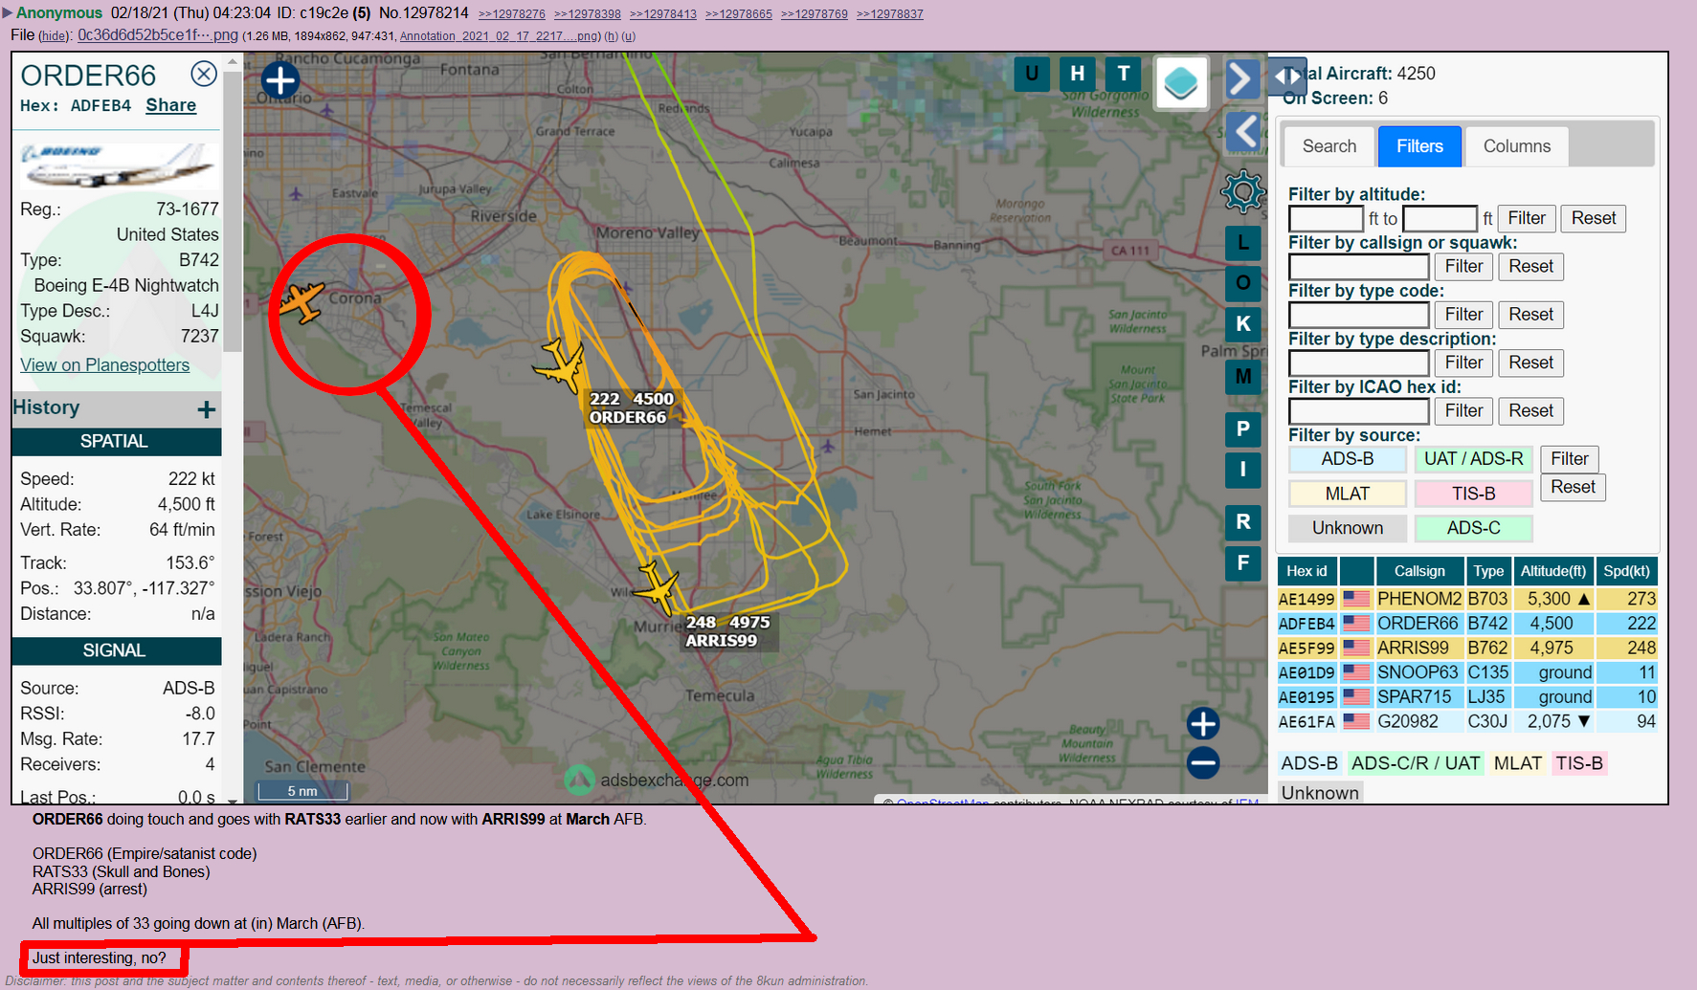1697x990 pixels.
Task: Sort table by Spd(kt) column header
Action: click(x=1627, y=571)
